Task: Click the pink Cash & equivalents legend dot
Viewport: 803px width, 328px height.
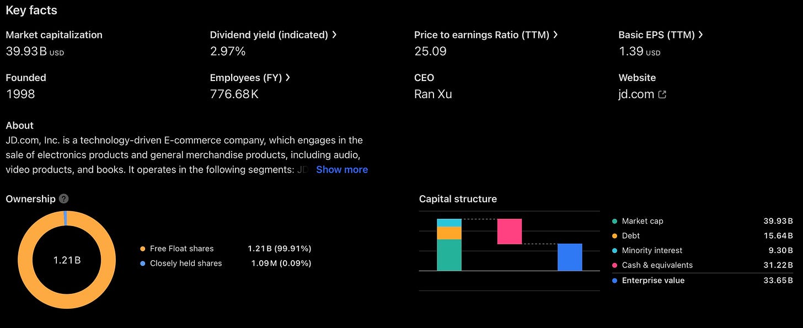Action: point(615,265)
